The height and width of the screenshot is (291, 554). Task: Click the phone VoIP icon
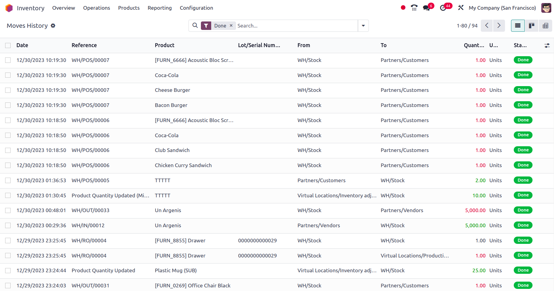414,8
